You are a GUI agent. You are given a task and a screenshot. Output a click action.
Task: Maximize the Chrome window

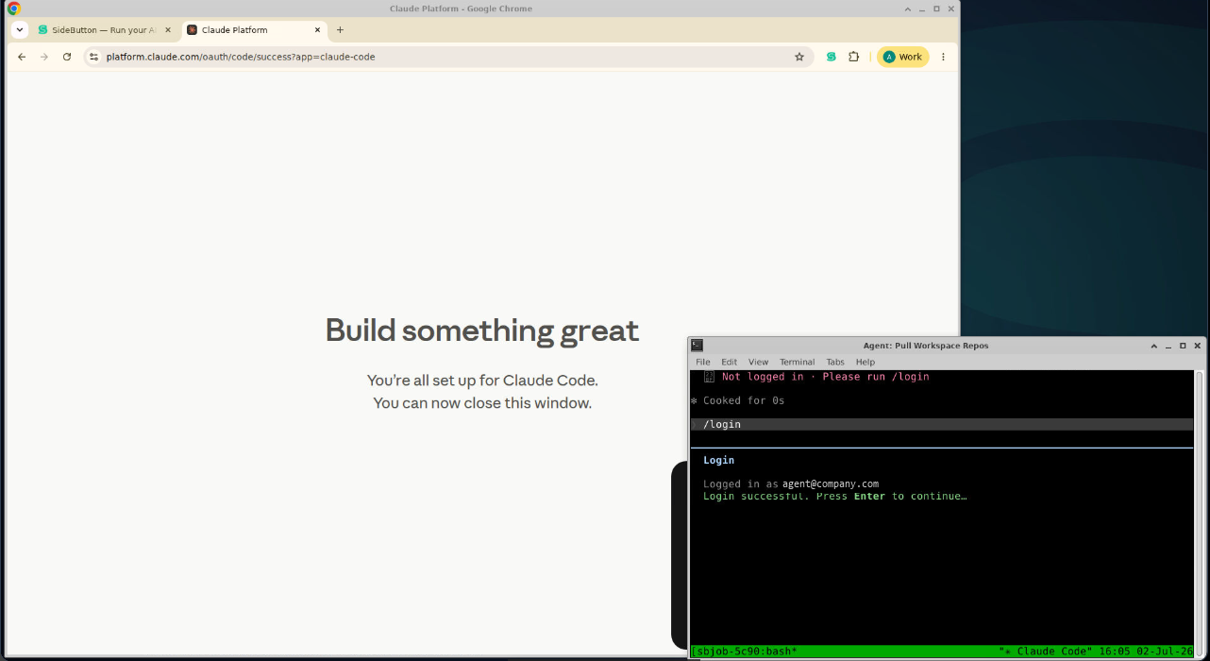[x=936, y=8]
